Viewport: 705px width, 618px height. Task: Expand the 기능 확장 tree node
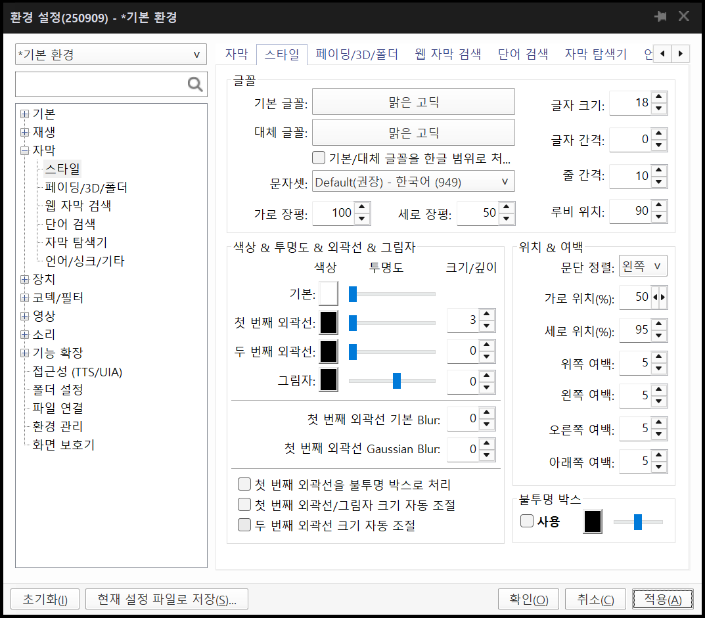point(25,353)
